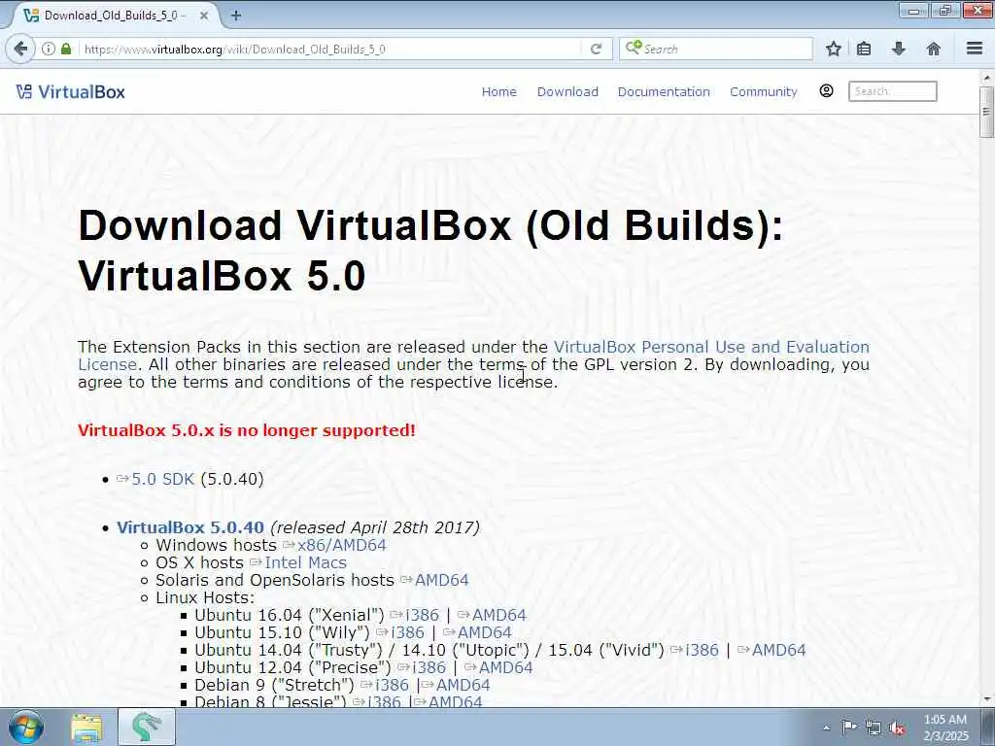Reload the page with the refresh icon
Screen dimensions: 995x746
coord(596,49)
